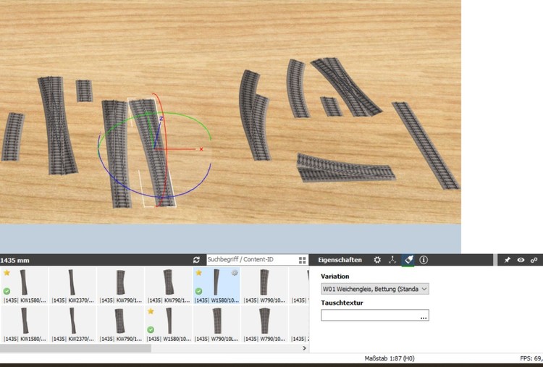The image size is (543, 367).
Task: Select the starred KW1580 track thumbnail
Action: coord(24,286)
